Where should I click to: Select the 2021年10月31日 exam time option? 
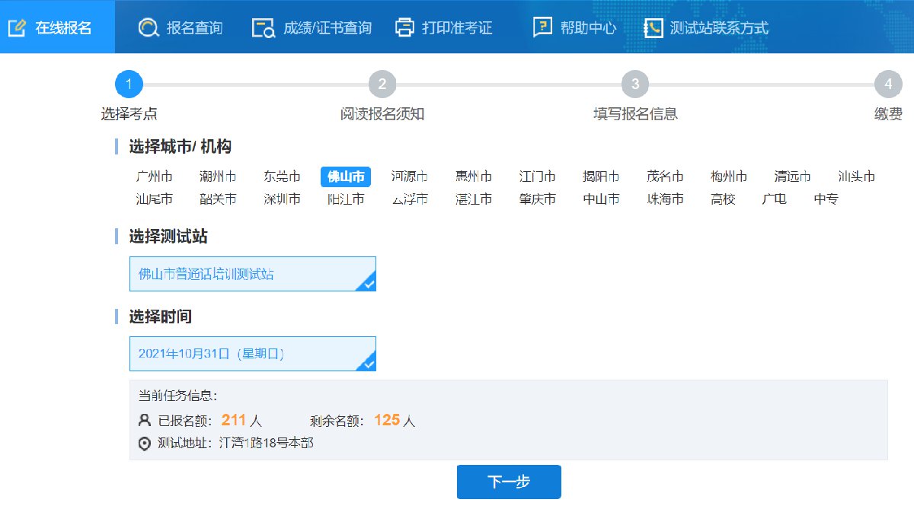pyautogui.click(x=252, y=354)
